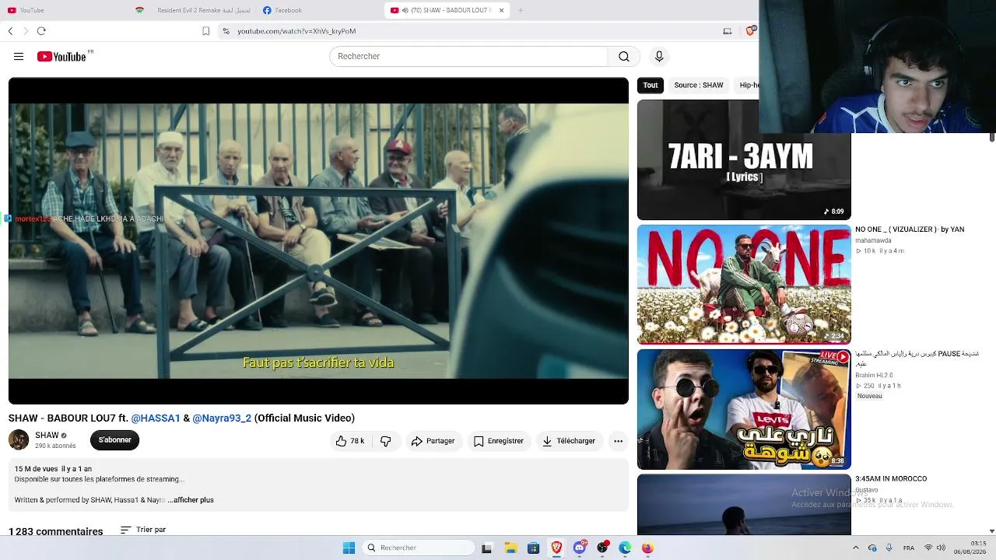Switch to the Facebook browser tab
Screen dimensions: 996x560
click(x=317, y=10)
